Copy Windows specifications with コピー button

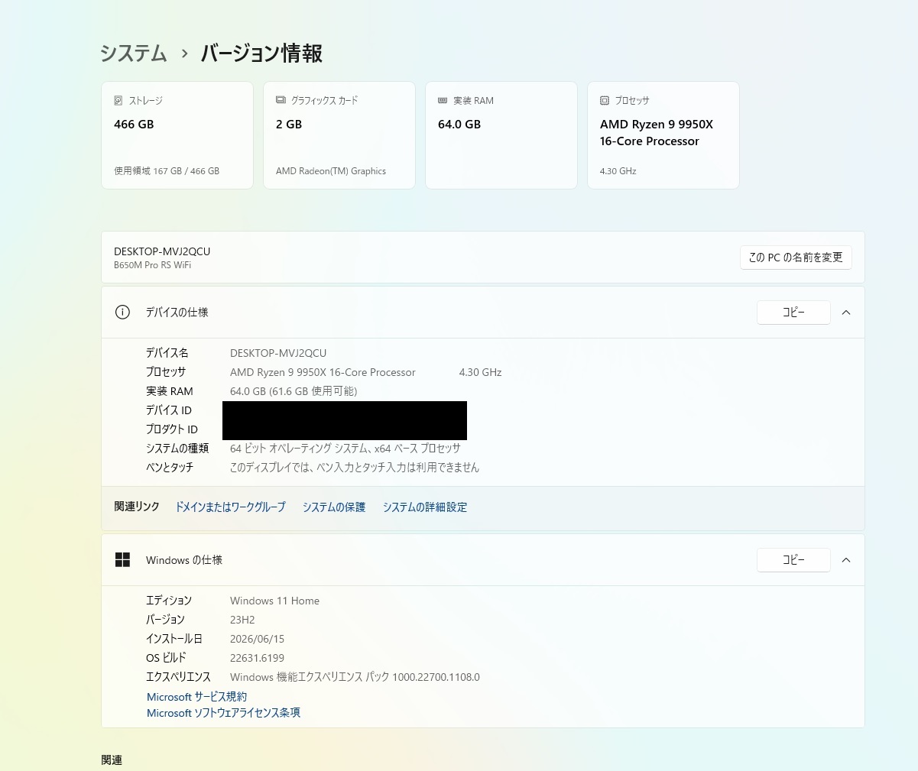click(x=793, y=560)
